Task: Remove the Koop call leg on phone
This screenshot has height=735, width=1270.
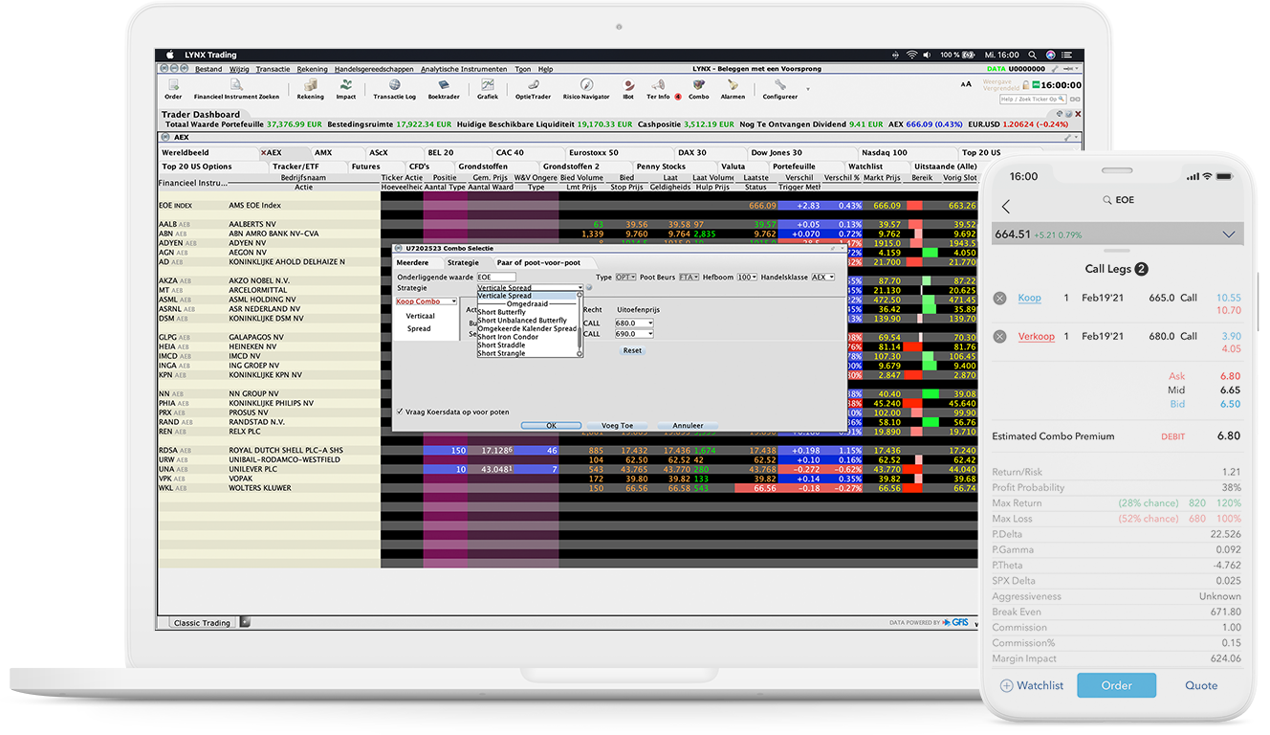Action: click(x=1000, y=299)
